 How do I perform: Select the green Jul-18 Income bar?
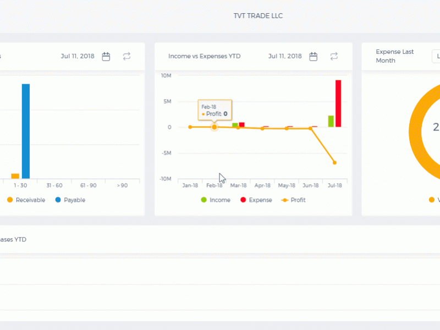pyautogui.click(x=331, y=121)
